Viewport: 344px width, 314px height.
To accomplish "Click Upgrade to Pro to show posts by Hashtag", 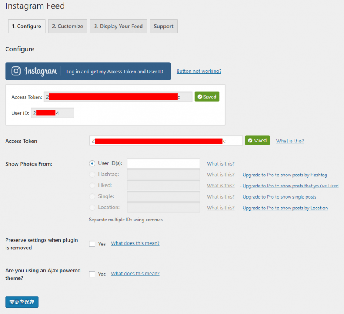I will pos(285,175).
